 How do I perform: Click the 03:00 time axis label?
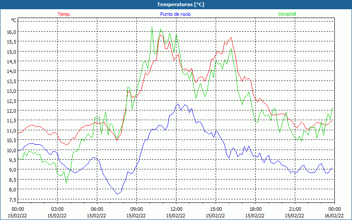pos(57,209)
